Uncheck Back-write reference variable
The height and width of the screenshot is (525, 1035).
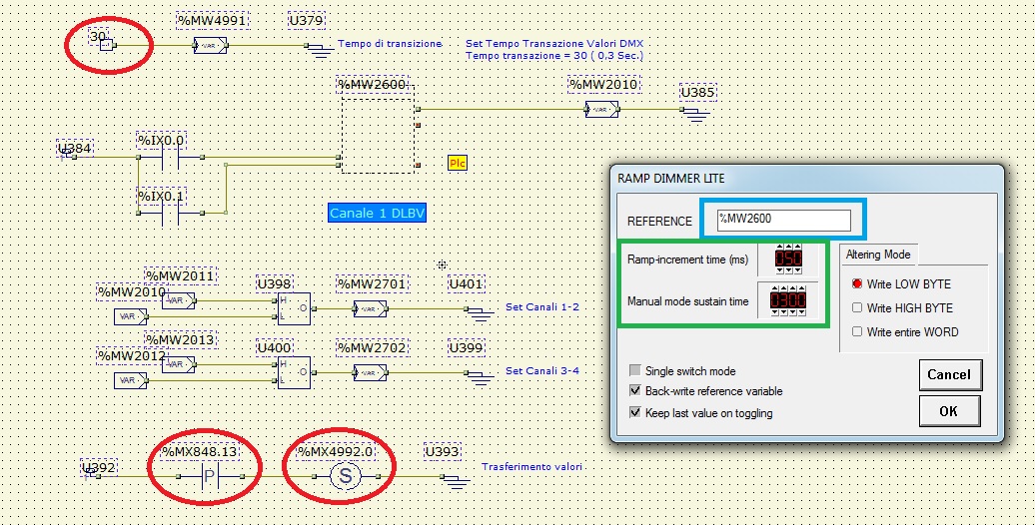(635, 390)
